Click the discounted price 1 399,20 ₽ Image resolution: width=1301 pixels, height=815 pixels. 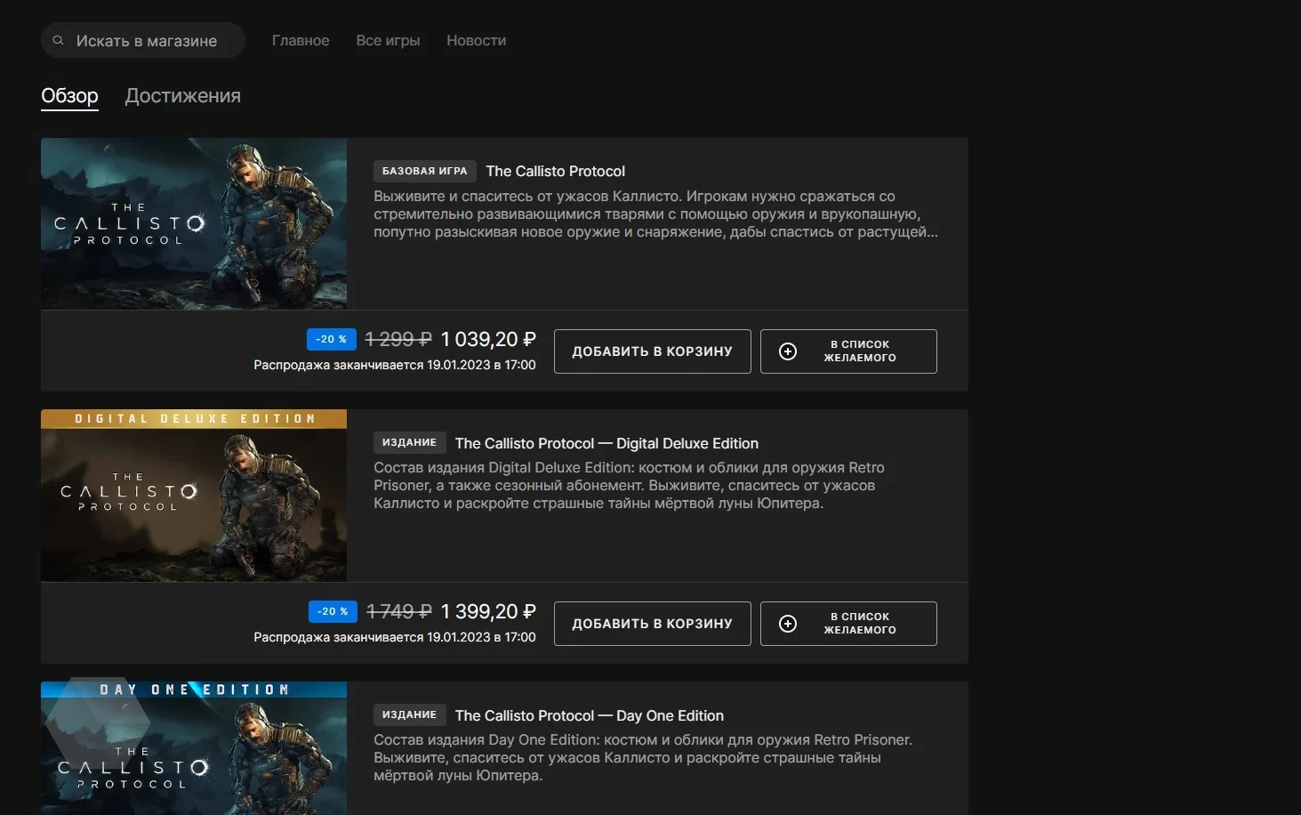click(x=488, y=611)
